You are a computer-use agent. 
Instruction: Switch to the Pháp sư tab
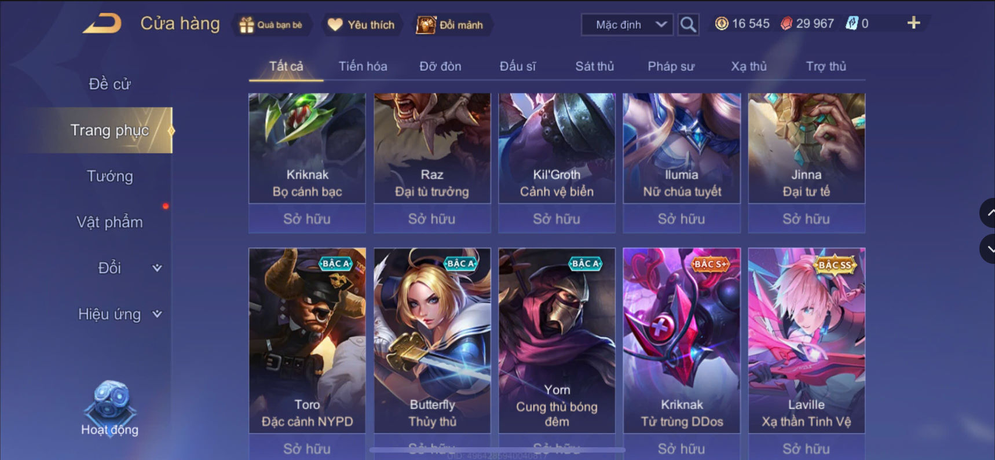pos(671,67)
